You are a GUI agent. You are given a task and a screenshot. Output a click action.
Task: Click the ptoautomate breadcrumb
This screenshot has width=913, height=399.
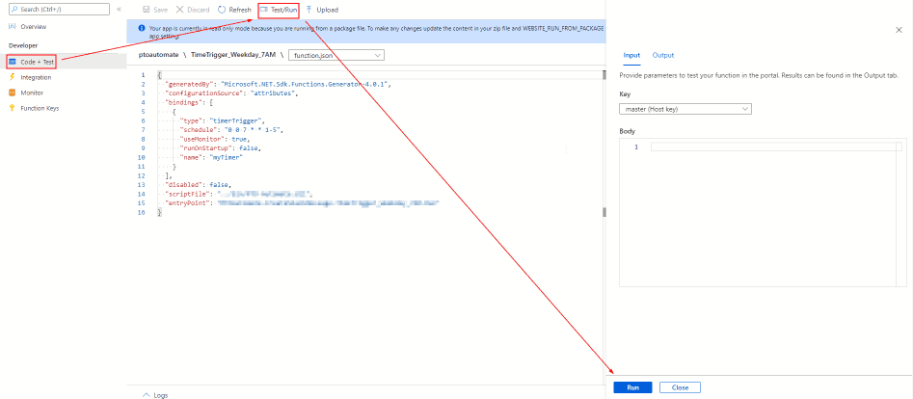point(159,55)
